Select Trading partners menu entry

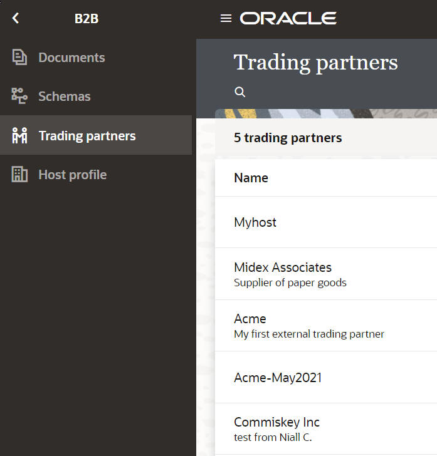click(87, 136)
